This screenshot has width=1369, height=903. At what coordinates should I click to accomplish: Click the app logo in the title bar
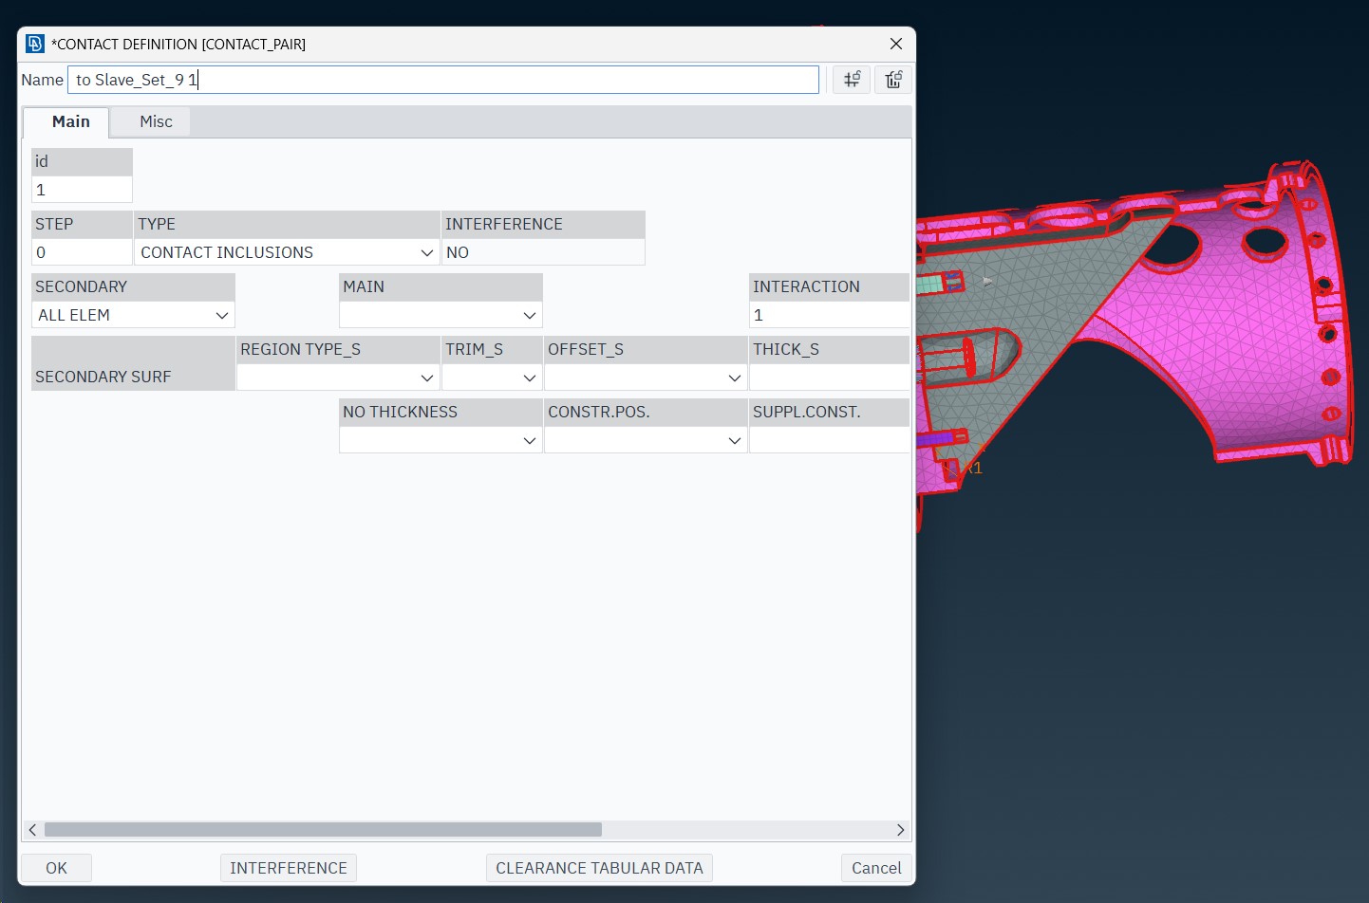point(35,44)
